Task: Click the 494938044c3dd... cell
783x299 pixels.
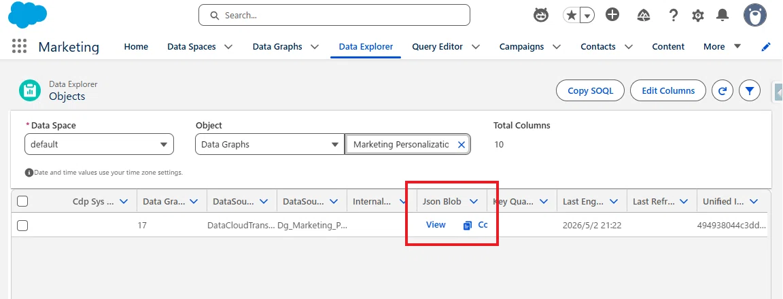Action: (731, 225)
